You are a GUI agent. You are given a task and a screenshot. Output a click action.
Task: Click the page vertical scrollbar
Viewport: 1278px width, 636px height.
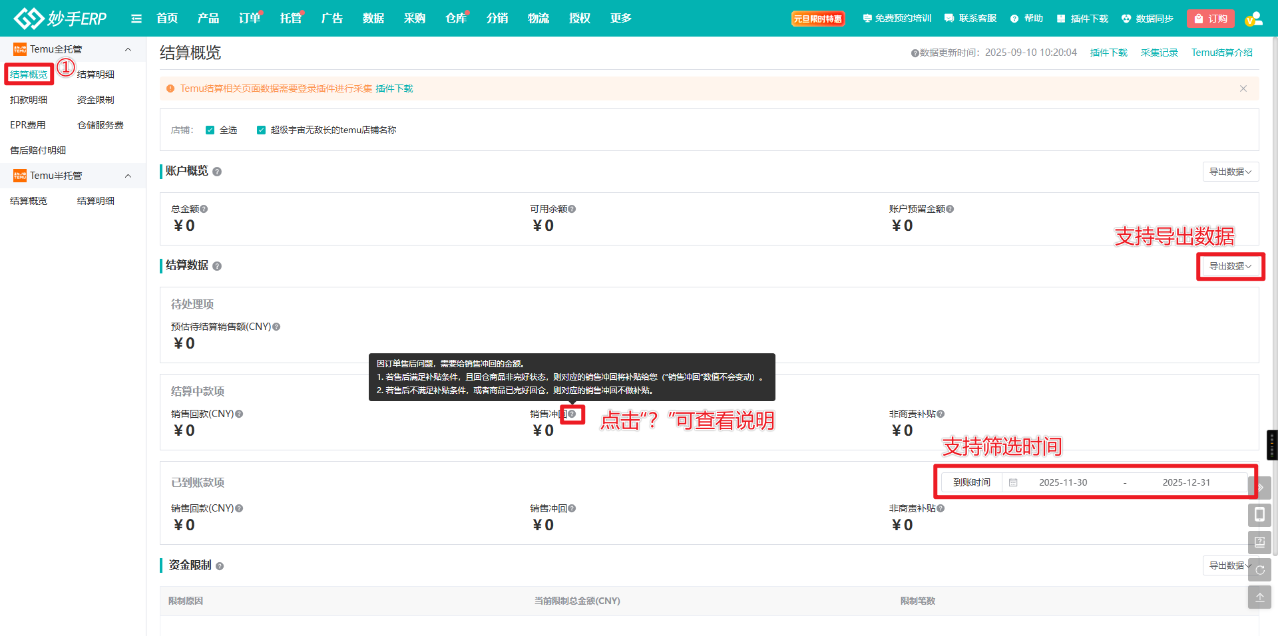point(1275,296)
